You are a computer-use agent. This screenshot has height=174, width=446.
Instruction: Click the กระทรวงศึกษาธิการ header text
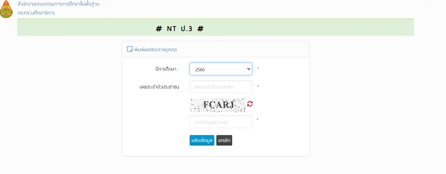(36, 13)
